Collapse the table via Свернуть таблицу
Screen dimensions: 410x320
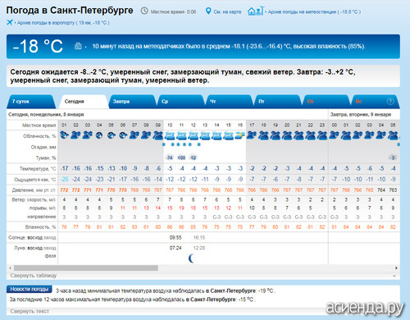(x=34, y=276)
